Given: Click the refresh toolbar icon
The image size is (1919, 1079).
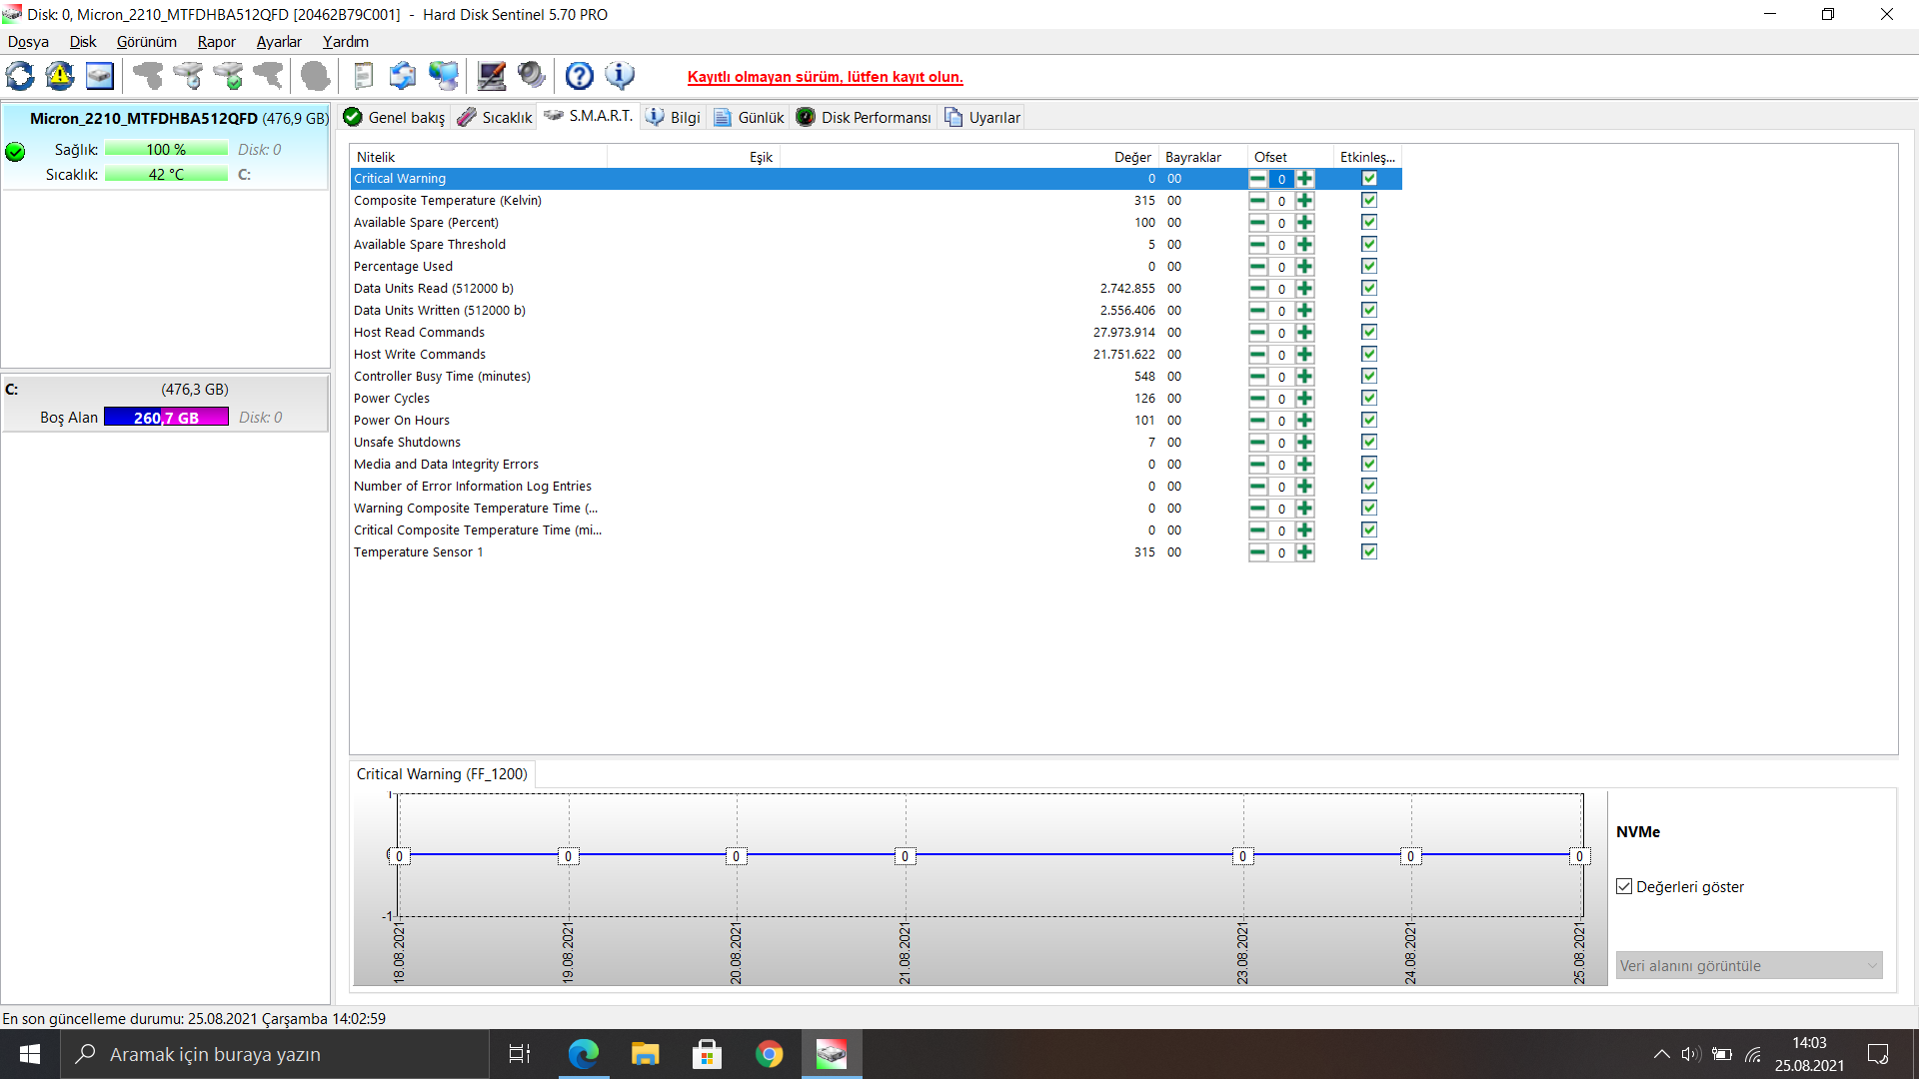Looking at the screenshot, I should (x=20, y=76).
